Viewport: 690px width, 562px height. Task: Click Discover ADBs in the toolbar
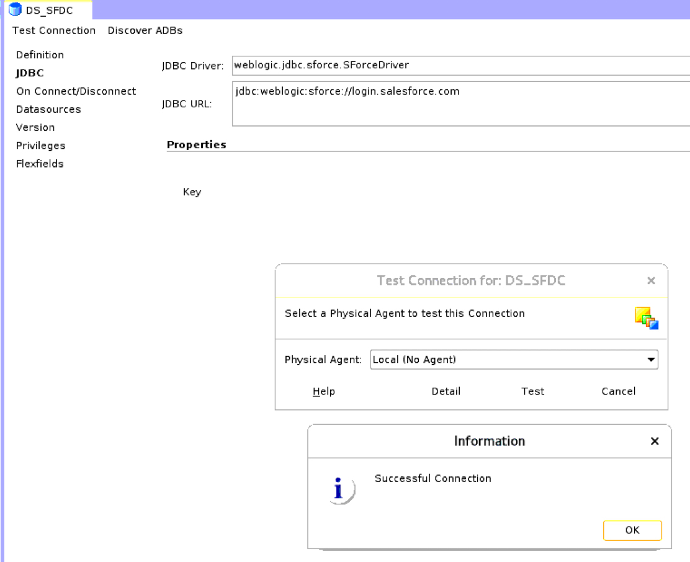[x=145, y=30]
